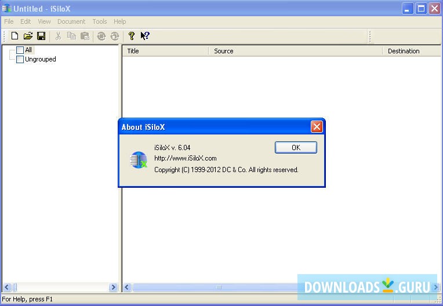Click the Copyright 1999-2012 DC & Co. text
The height and width of the screenshot is (306, 443).
pyautogui.click(x=226, y=170)
